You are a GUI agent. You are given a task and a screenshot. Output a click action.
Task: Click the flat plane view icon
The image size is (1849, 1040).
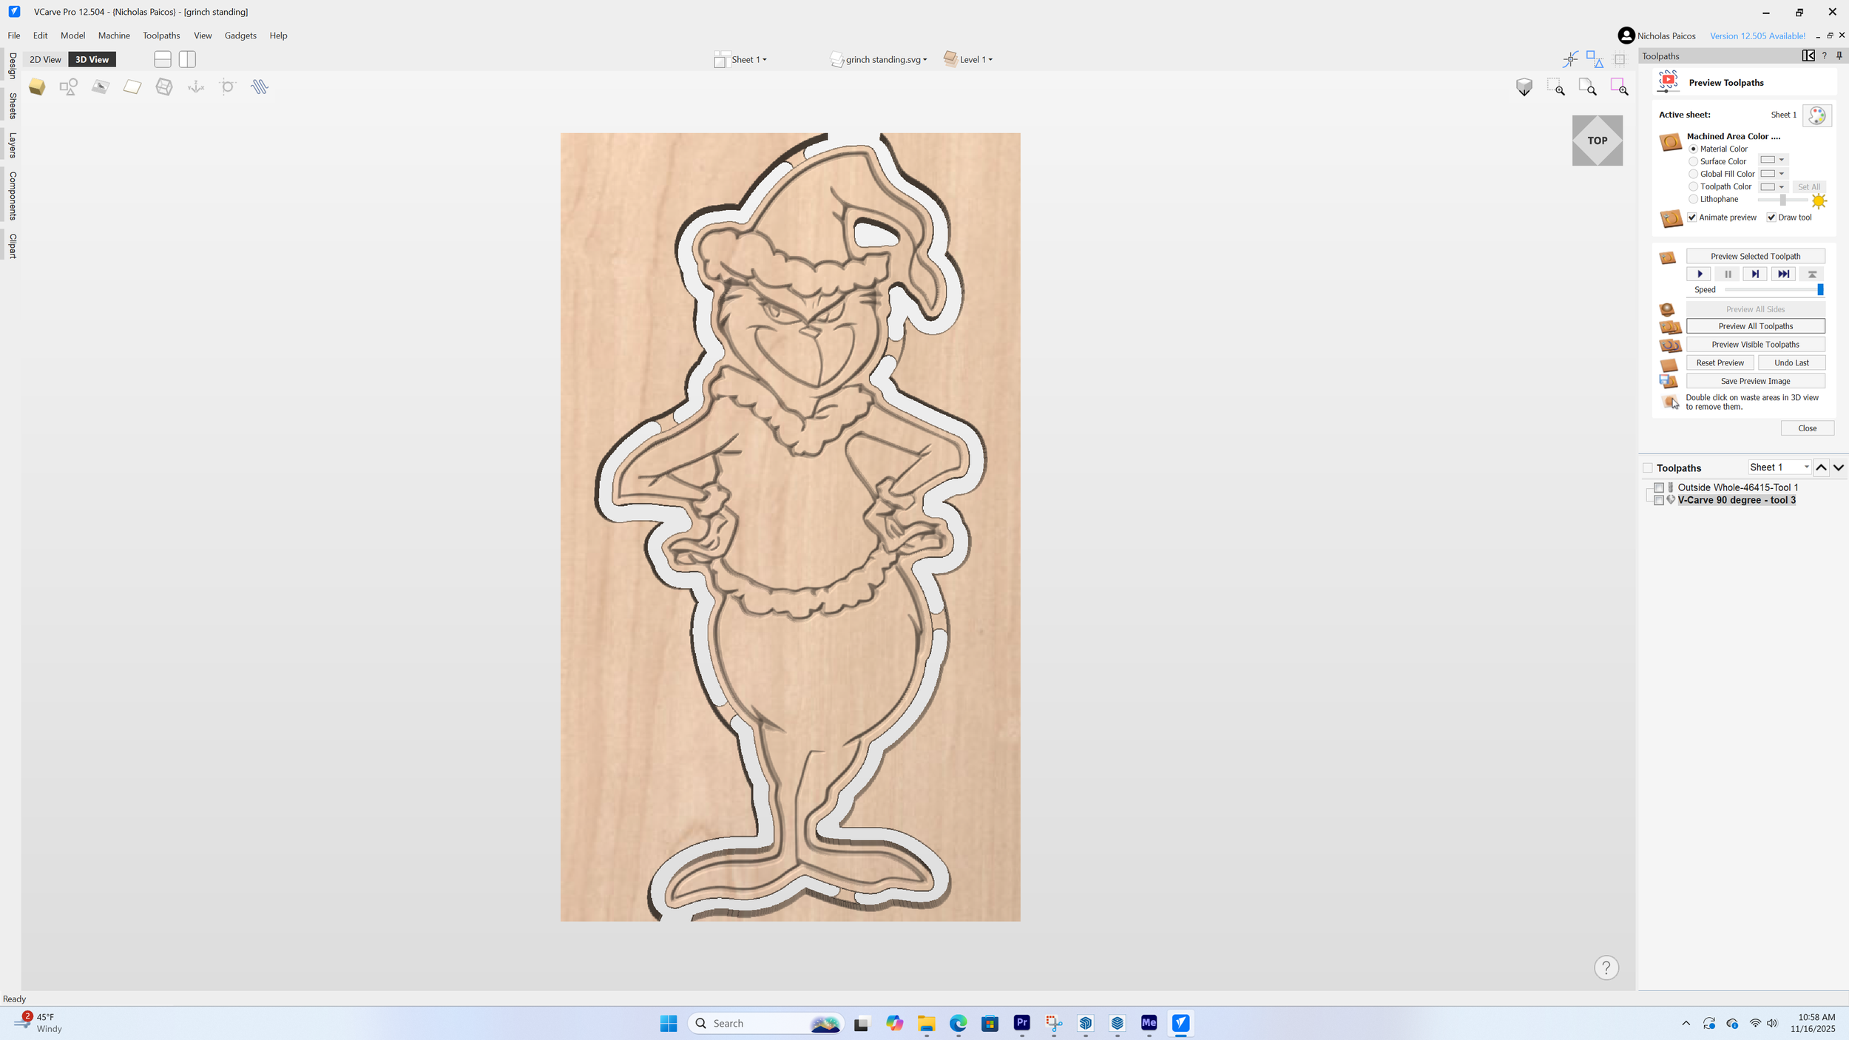132,87
